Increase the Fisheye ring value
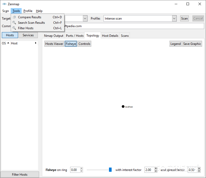The height and width of the screenshot is (178, 206). pyautogui.click(x=81, y=168)
